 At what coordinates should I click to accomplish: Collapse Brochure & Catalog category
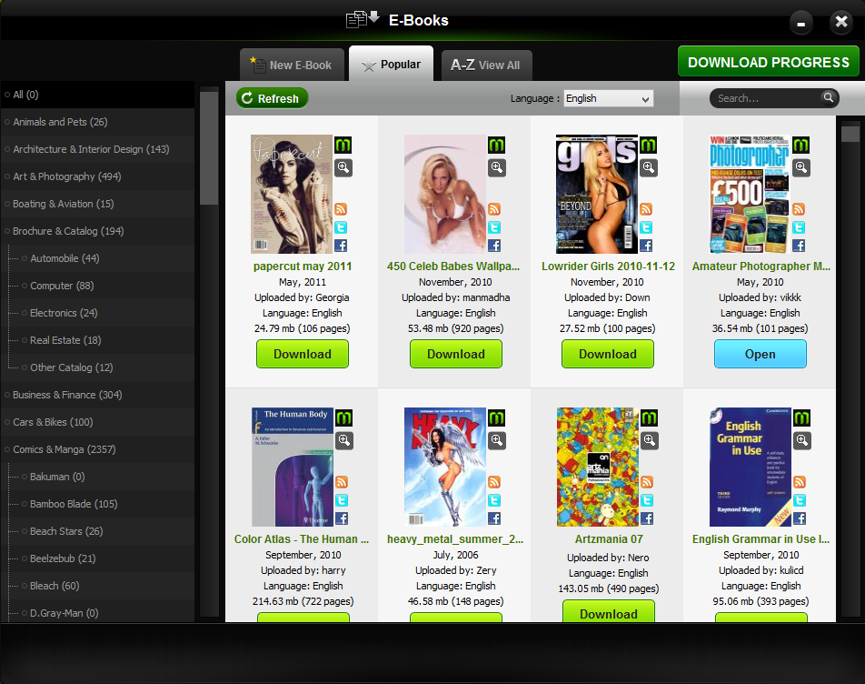click(x=97, y=231)
